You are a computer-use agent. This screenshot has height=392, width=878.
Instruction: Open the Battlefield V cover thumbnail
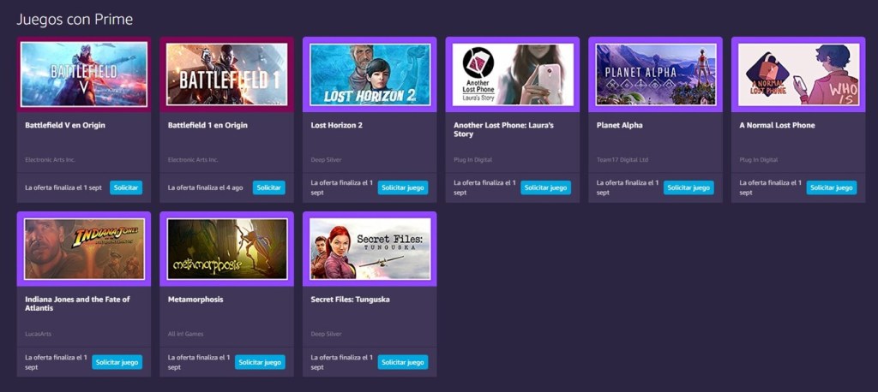(84, 74)
